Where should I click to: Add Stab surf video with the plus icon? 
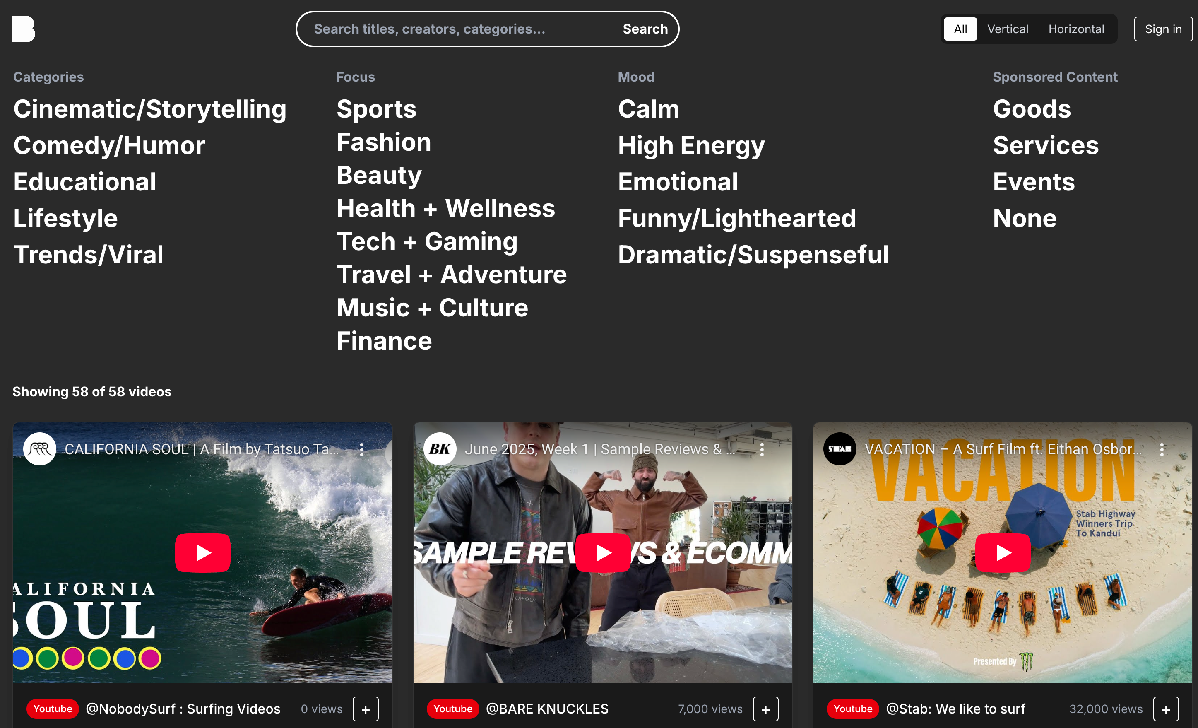pyautogui.click(x=1166, y=709)
